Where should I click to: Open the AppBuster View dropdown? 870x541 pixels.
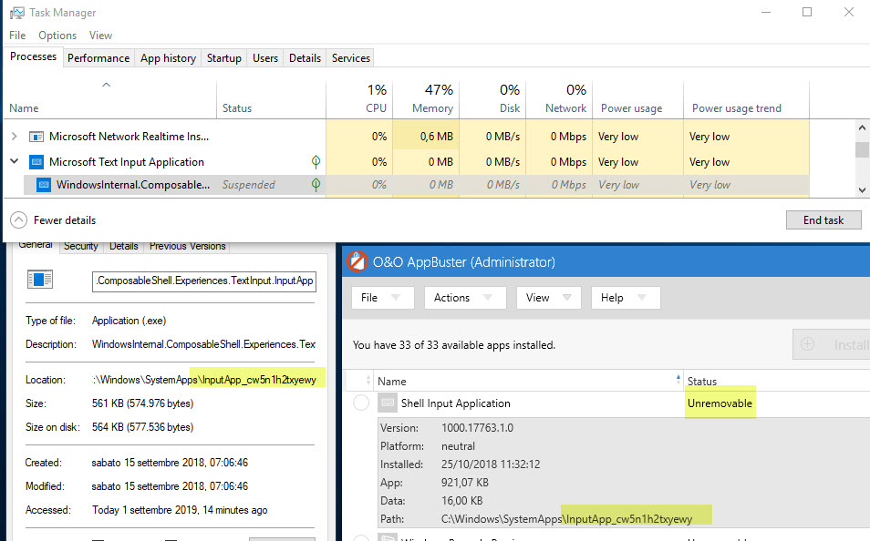click(549, 298)
